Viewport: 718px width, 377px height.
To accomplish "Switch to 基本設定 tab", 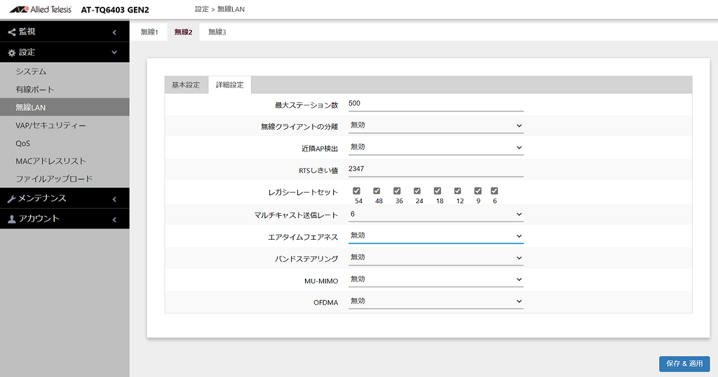I will [x=186, y=85].
